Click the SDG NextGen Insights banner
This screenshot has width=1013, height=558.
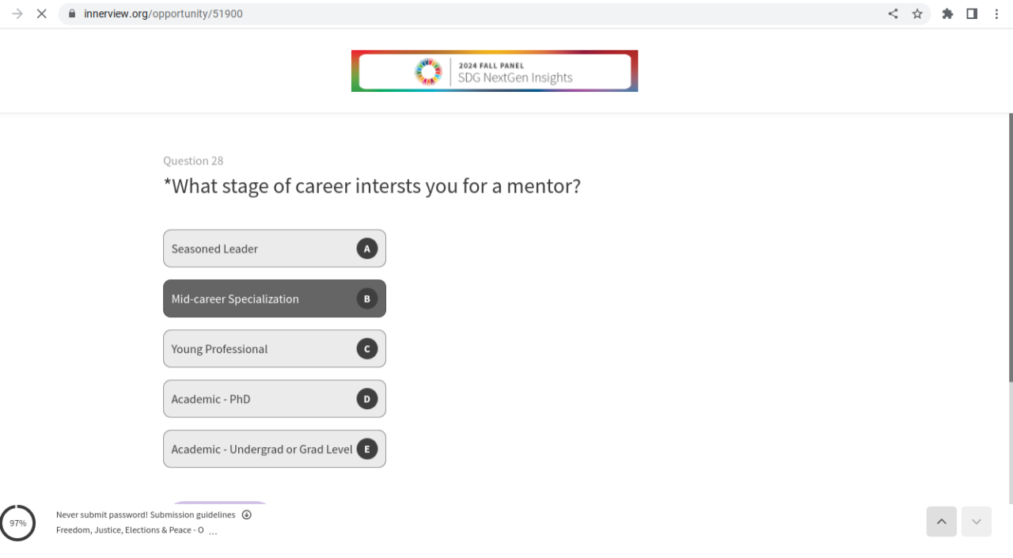tap(495, 71)
